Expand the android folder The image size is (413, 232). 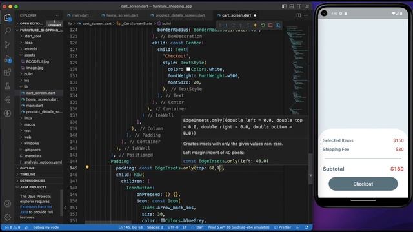(30, 49)
